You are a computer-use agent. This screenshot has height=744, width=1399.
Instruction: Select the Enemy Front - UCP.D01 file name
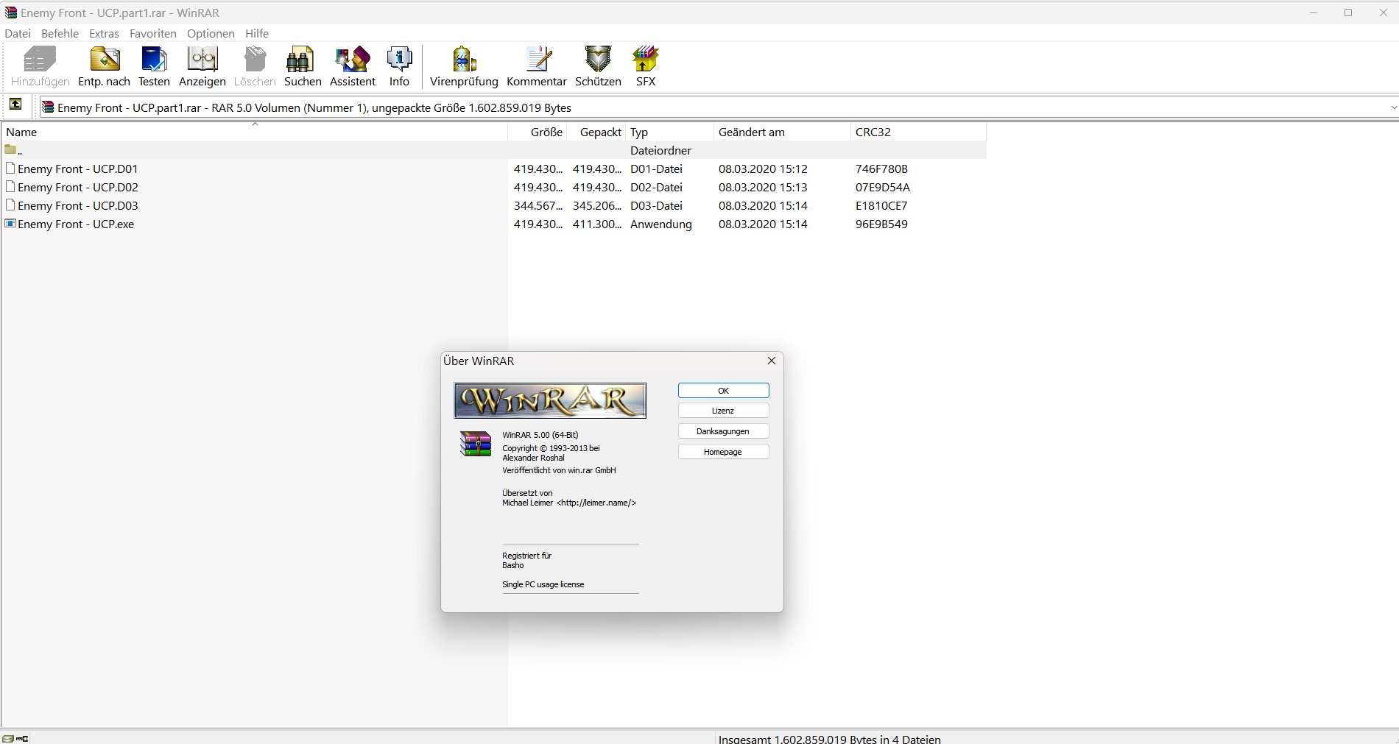click(78, 169)
